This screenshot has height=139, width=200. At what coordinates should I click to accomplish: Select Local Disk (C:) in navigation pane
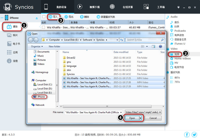click(x=43, y=84)
